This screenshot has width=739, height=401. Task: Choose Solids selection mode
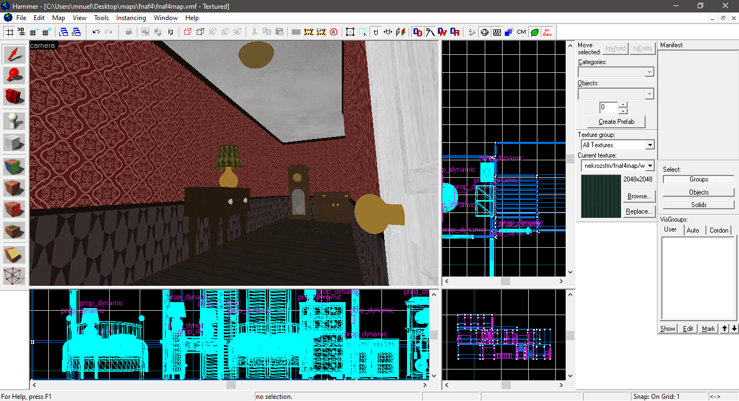point(699,205)
